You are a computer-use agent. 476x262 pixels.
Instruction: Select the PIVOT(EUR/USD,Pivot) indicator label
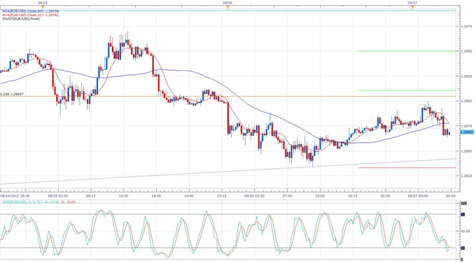[x=21, y=19]
